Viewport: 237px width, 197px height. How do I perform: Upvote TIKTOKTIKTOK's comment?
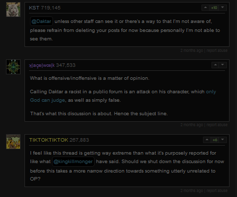point(207,140)
